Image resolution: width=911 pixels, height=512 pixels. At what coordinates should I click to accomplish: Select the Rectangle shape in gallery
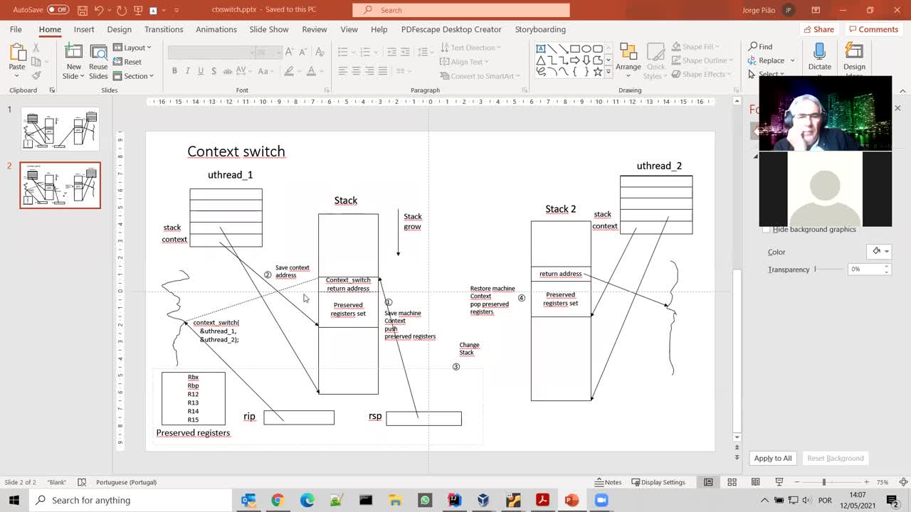(x=575, y=48)
